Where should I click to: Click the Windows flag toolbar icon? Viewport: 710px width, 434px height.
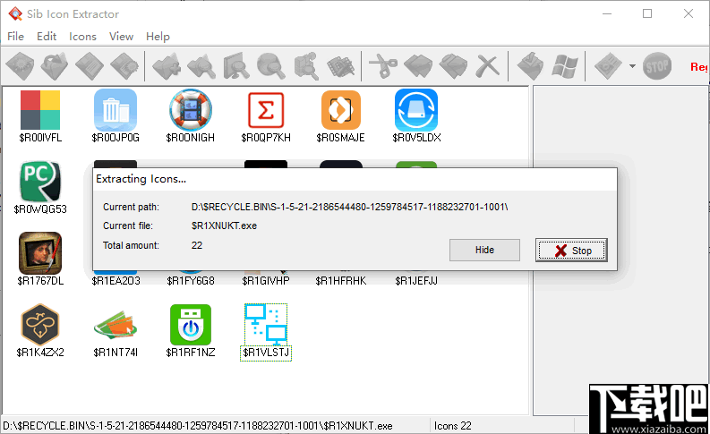565,66
